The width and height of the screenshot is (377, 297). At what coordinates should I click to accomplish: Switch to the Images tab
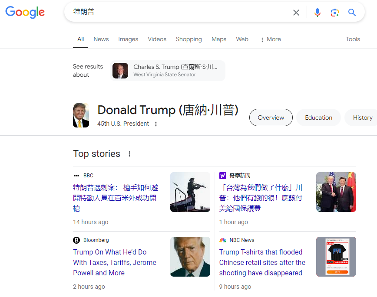[x=128, y=39]
